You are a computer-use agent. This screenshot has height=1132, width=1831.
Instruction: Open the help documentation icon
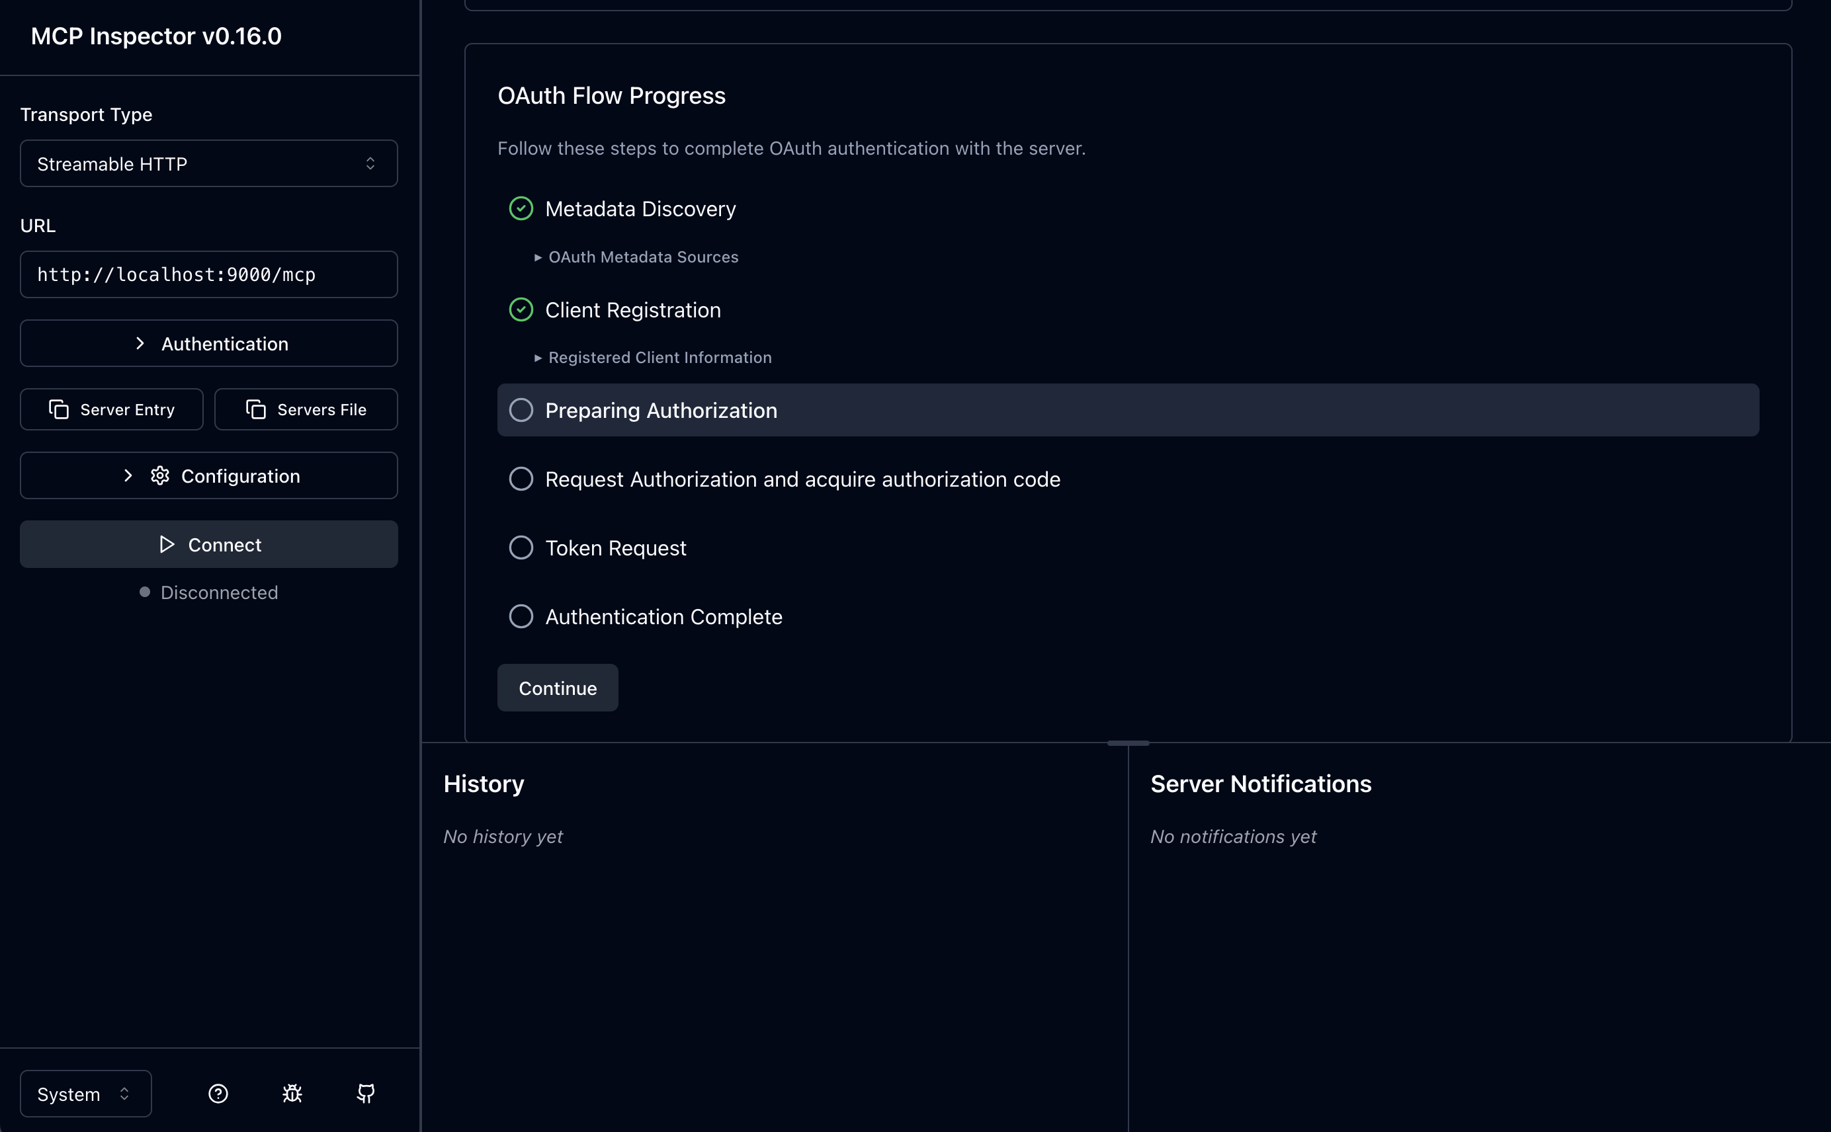pyautogui.click(x=218, y=1094)
